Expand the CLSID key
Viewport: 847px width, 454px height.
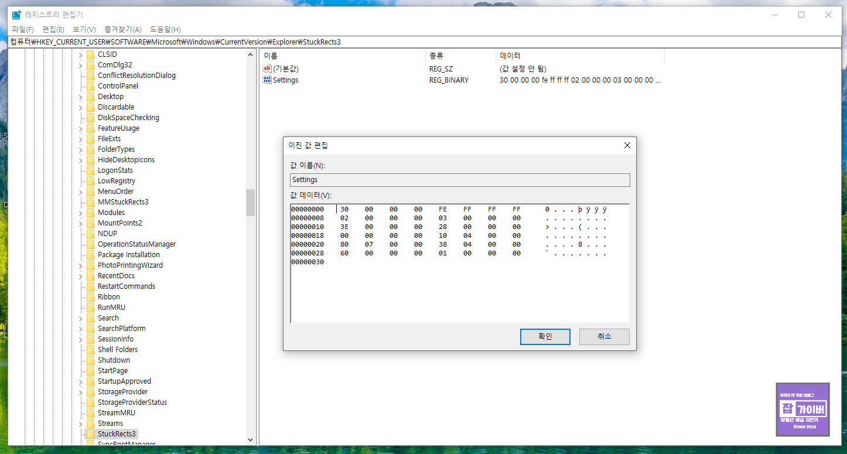tap(80, 54)
